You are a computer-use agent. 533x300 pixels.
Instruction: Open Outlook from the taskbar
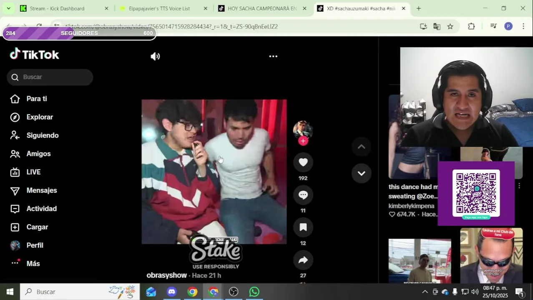151,292
